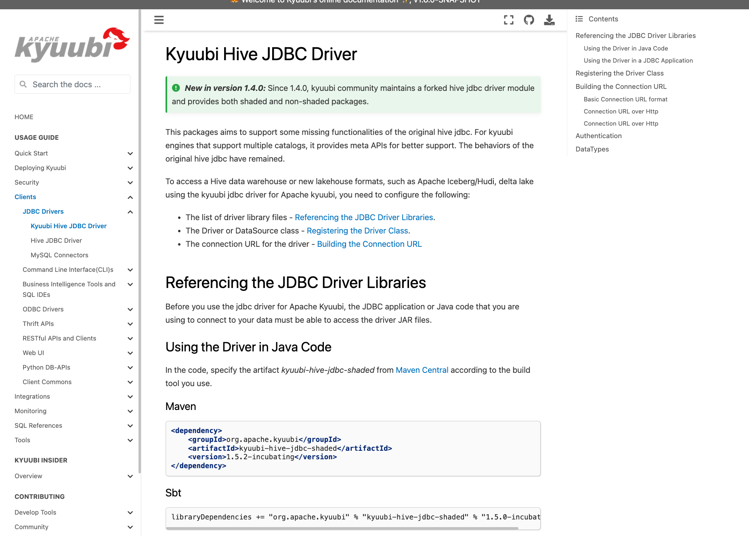Screen dimensions: 749x536
Task: Expand the Quick Start section
Action: [x=130, y=153]
